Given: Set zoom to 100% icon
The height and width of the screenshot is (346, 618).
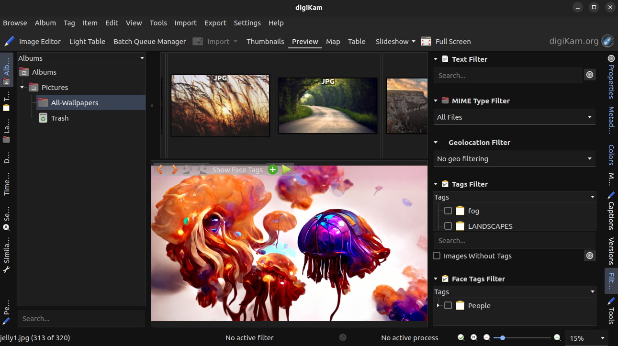Looking at the screenshot, I should pyautogui.click(x=474, y=337).
